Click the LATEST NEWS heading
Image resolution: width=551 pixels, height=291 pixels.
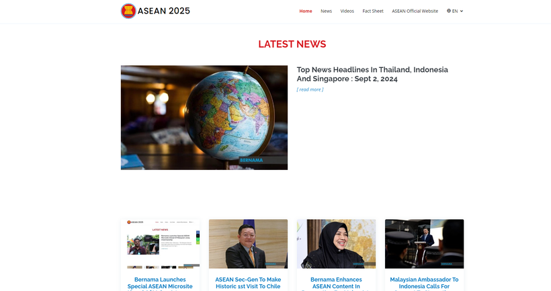point(292,44)
